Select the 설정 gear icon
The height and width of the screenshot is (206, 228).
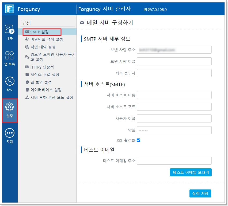click(10, 107)
